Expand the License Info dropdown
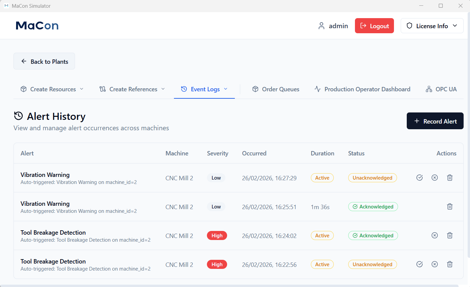The height and width of the screenshot is (287, 470). (432, 26)
